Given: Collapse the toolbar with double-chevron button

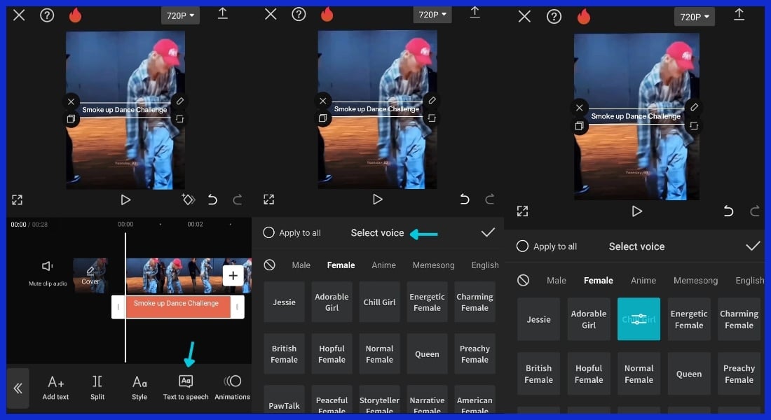Looking at the screenshot, I should click(18, 388).
